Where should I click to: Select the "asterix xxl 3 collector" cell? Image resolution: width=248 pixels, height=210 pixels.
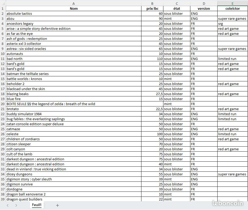74,44
